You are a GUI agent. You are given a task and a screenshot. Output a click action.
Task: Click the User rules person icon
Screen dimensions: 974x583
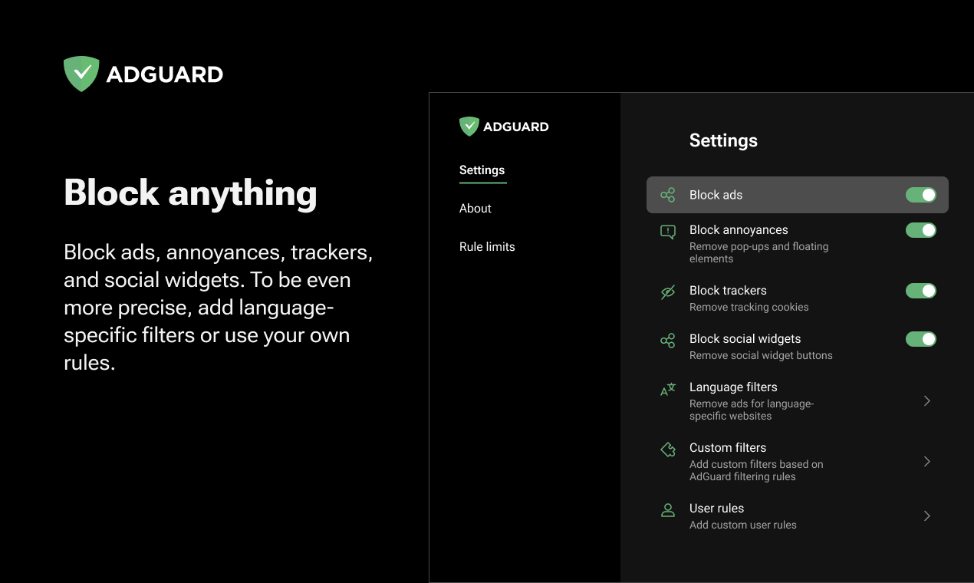click(668, 510)
